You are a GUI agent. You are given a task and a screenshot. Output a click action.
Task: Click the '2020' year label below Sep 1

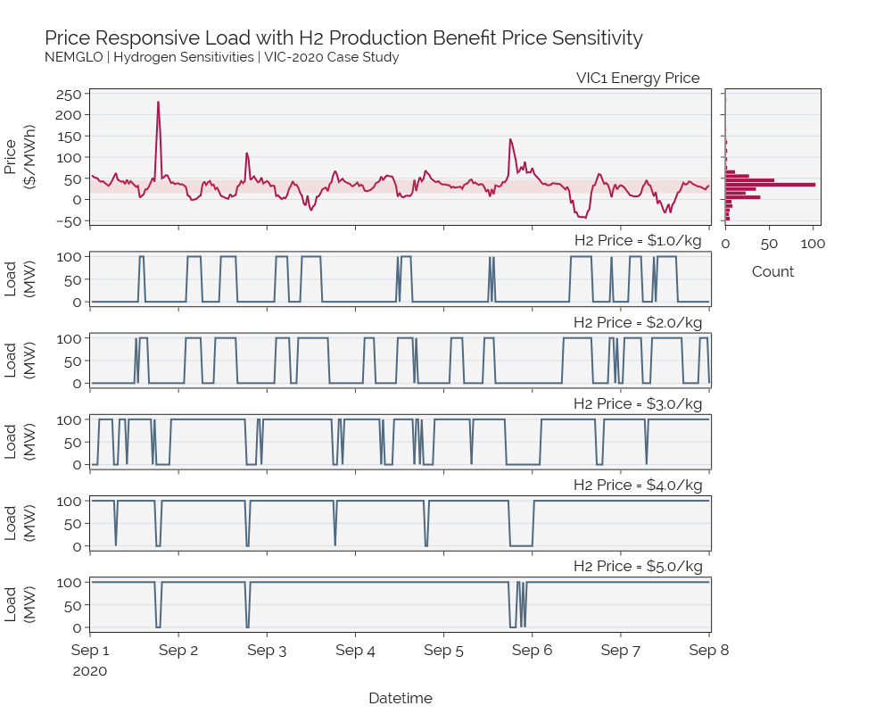[x=90, y=671]
